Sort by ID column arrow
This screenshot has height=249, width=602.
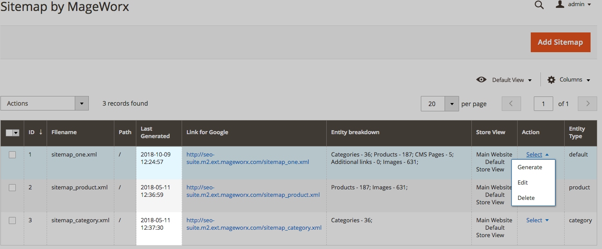(x=41, y=132)
